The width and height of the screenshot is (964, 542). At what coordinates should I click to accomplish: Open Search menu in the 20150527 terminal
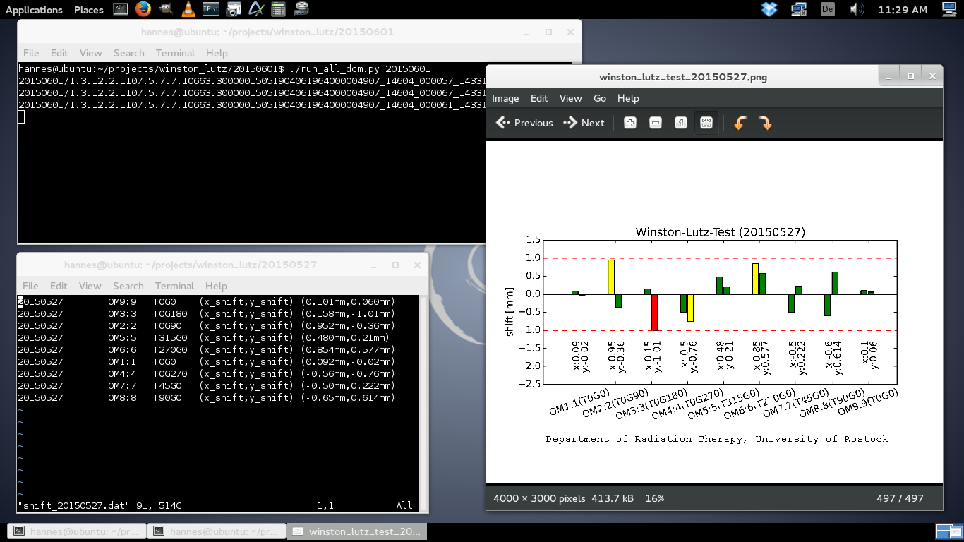pos(128,286)
